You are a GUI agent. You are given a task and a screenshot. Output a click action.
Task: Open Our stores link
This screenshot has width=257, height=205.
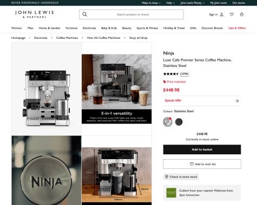[x=239, y=3]
